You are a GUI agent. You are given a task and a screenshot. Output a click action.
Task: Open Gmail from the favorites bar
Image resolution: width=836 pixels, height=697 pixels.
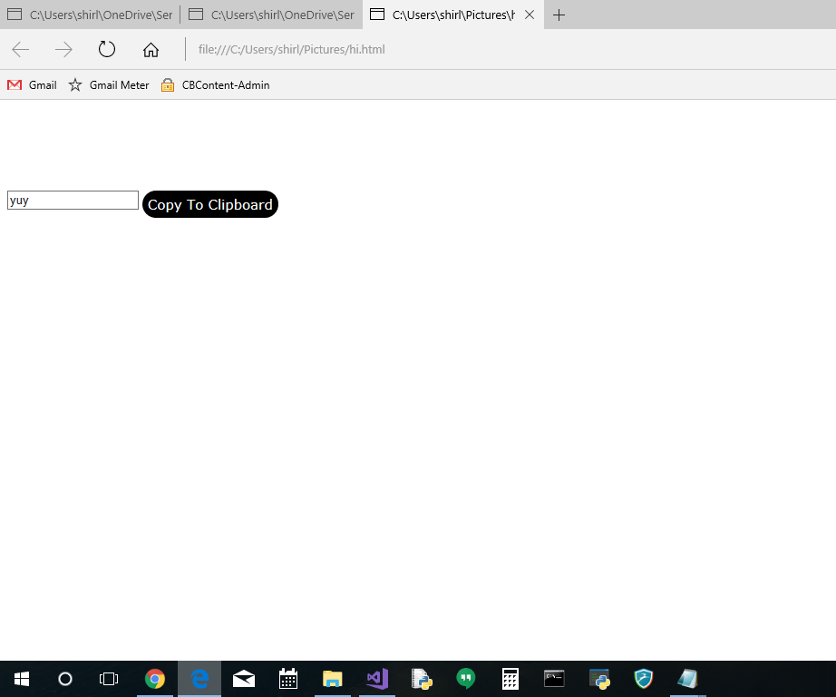pos(32,84)
